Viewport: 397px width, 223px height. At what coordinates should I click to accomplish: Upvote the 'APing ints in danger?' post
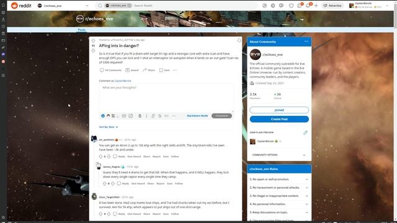(93, 41)
